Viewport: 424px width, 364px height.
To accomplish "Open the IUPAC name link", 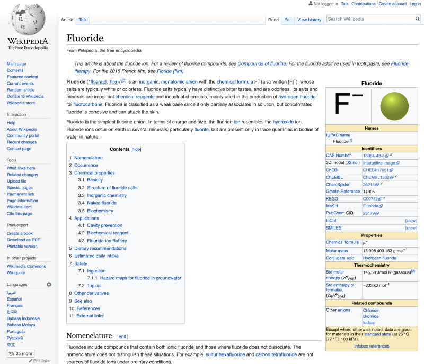I will (x=338, y=135).
